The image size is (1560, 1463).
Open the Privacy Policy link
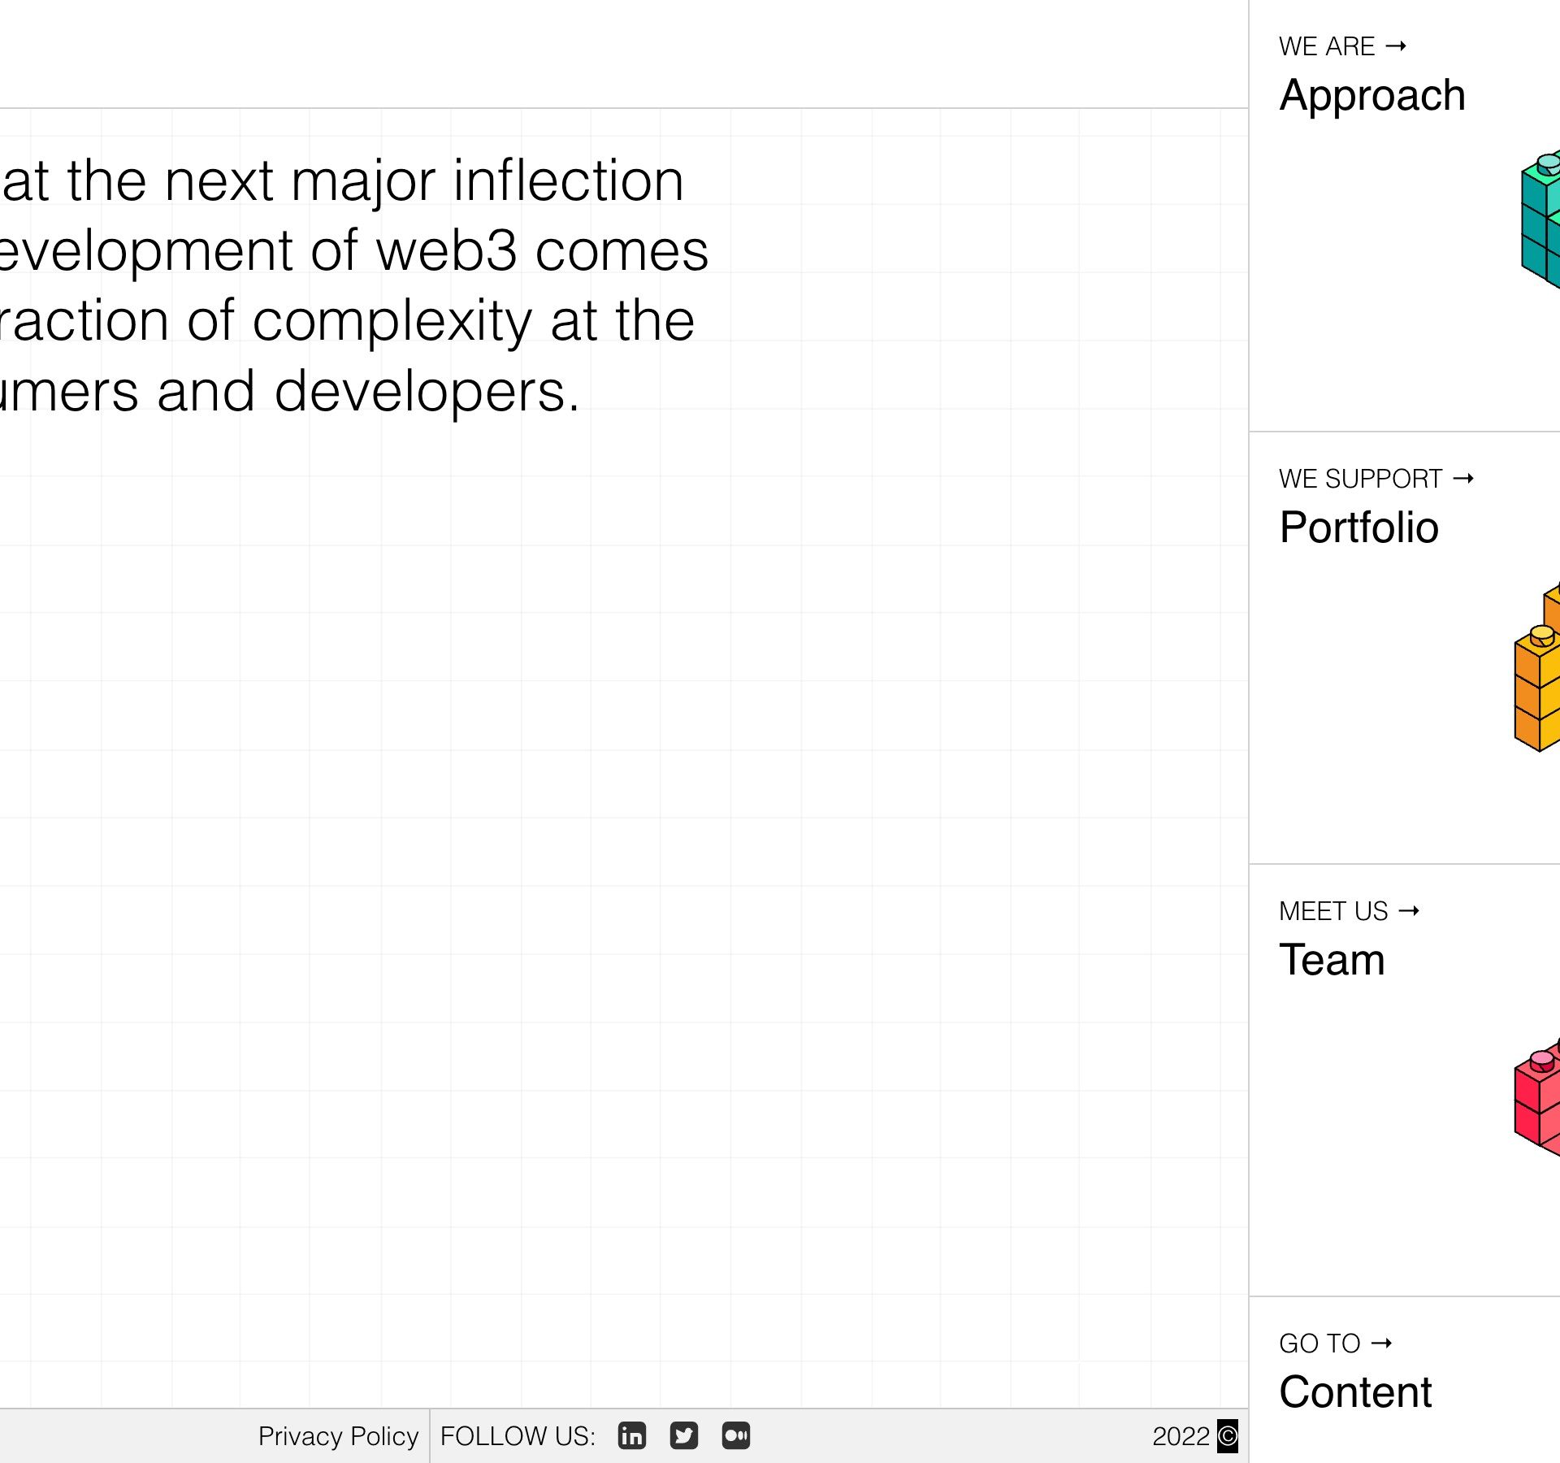[x=338, y=1436]
